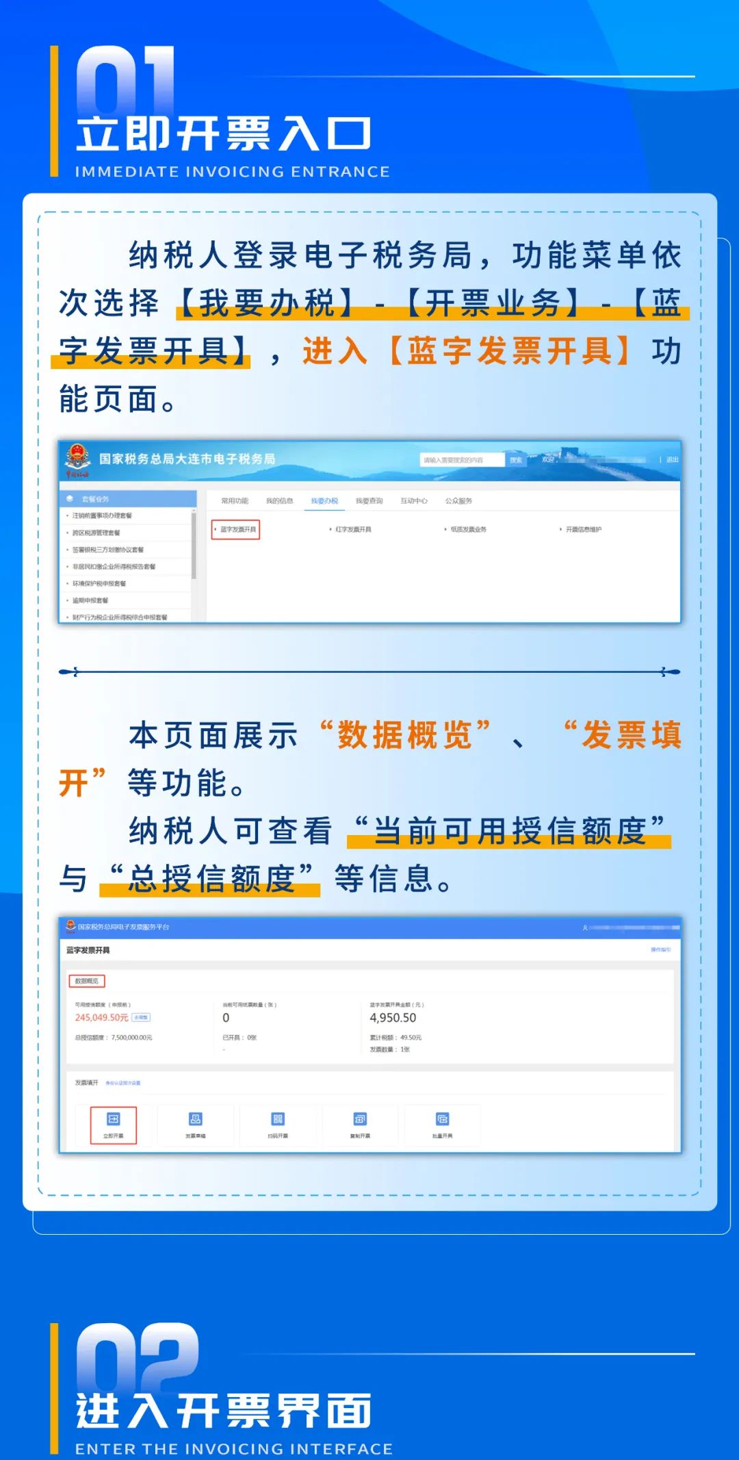
Task: Click the 累计税额 49.50元 text
Action: (396, 1038)
